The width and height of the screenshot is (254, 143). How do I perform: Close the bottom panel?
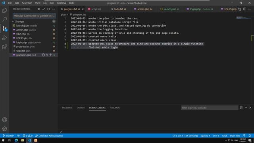coord(250,108)
